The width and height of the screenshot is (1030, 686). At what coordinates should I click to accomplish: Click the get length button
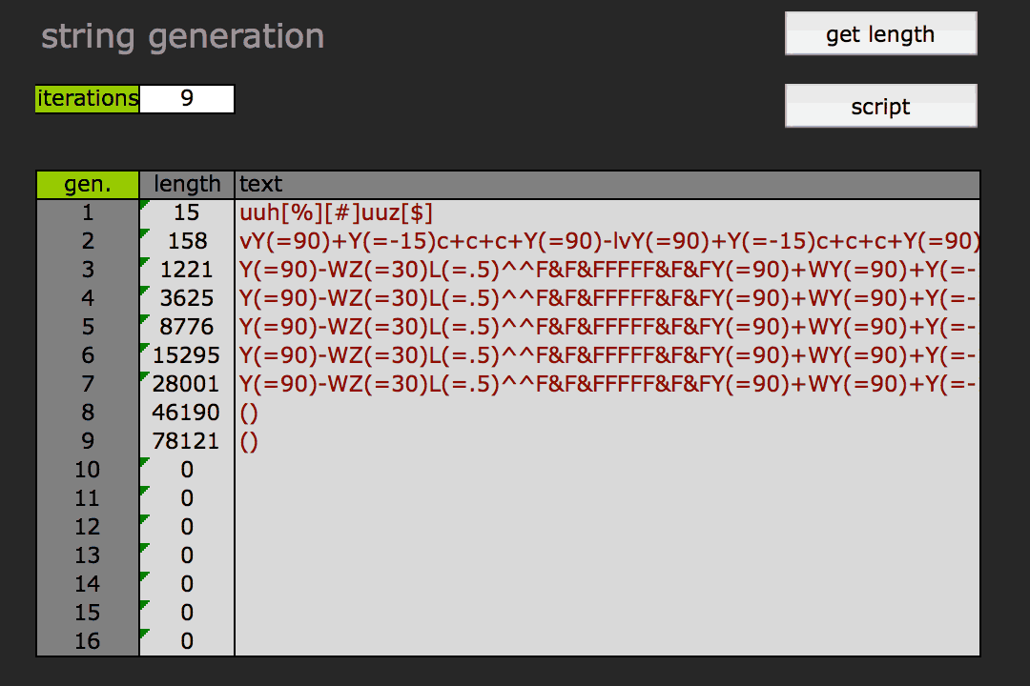coord(880,34)
